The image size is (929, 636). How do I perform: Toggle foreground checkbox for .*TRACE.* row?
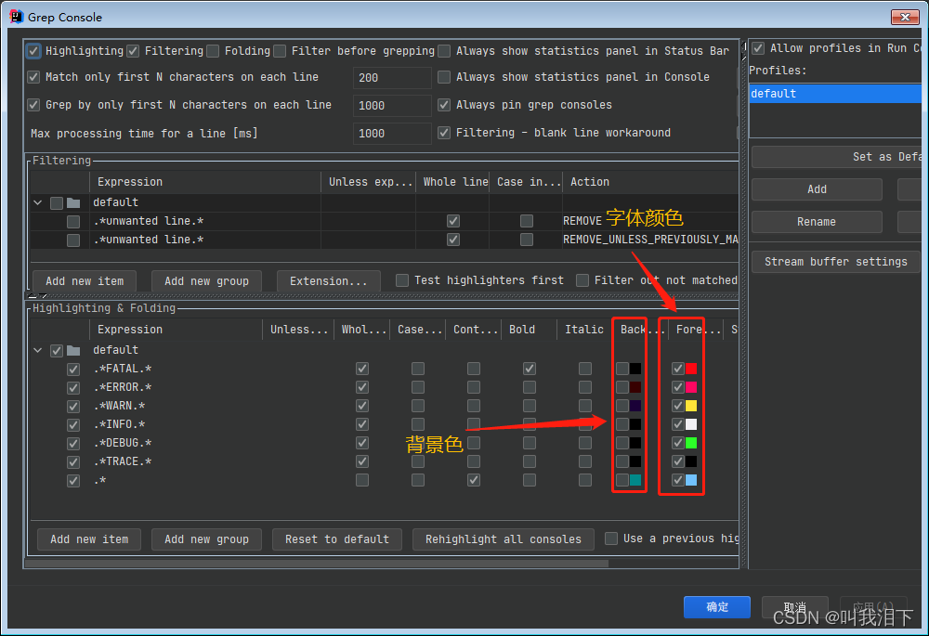tap(678, 461)
